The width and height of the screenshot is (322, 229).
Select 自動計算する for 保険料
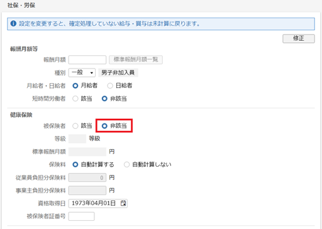pos(75,165)
